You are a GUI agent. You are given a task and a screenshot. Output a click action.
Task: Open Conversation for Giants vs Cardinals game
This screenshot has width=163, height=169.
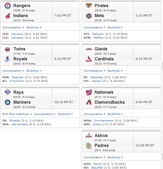tap(93, 71)
